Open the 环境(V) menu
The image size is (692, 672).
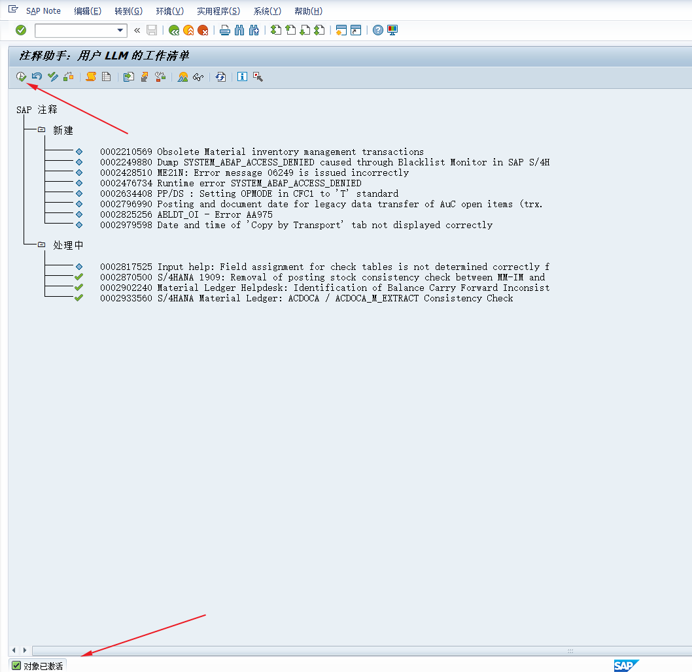tap(170, 11)
